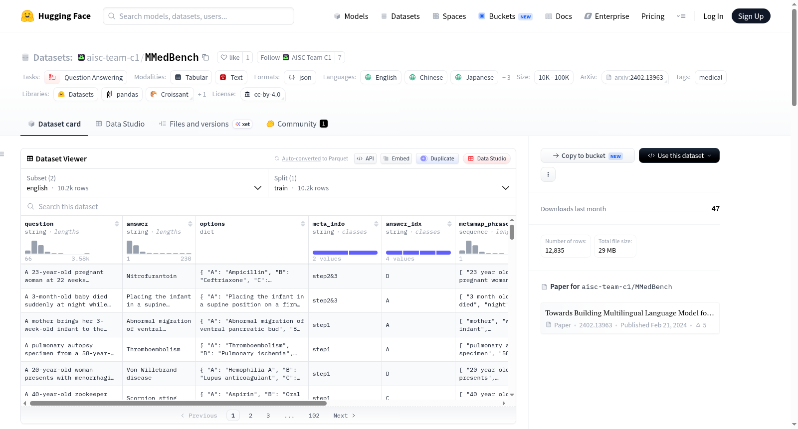Focus the top search models field
The height and width of the screenshot is (429, 798).
(199, 16)
